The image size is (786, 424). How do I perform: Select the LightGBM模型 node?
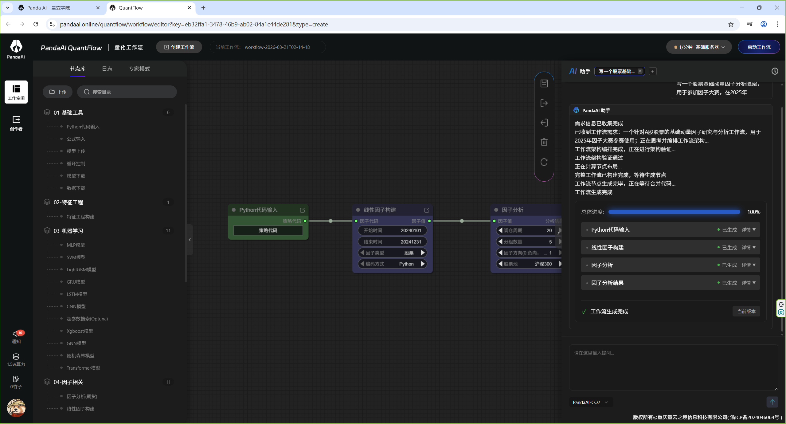(x=81, y=270)
